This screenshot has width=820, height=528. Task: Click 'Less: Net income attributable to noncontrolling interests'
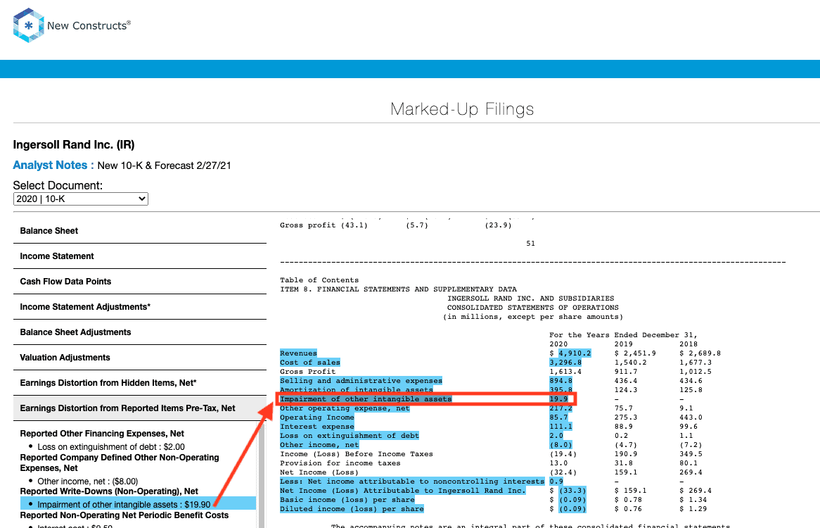click(x=412, y=482)
